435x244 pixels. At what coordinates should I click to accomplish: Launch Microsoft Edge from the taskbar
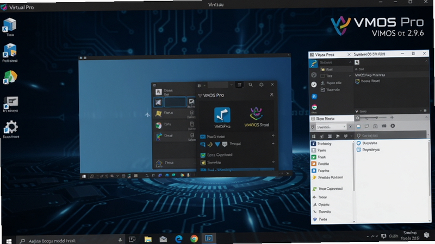(x=179, y=239)
